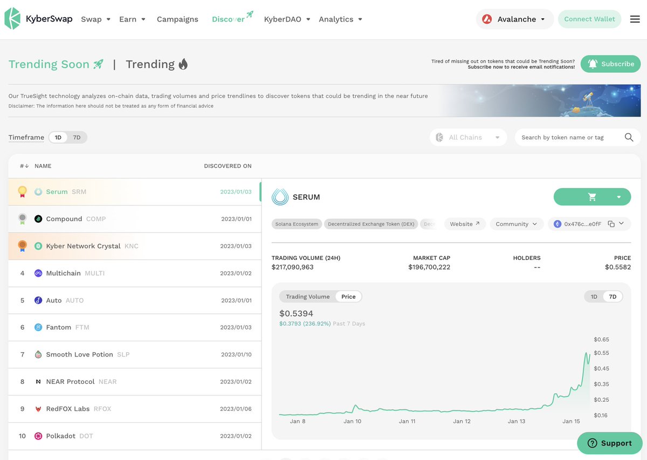Screen dimensions: 647x460
Task: Click the bronze medal icon for KNC
Action: tap(22, 246)
